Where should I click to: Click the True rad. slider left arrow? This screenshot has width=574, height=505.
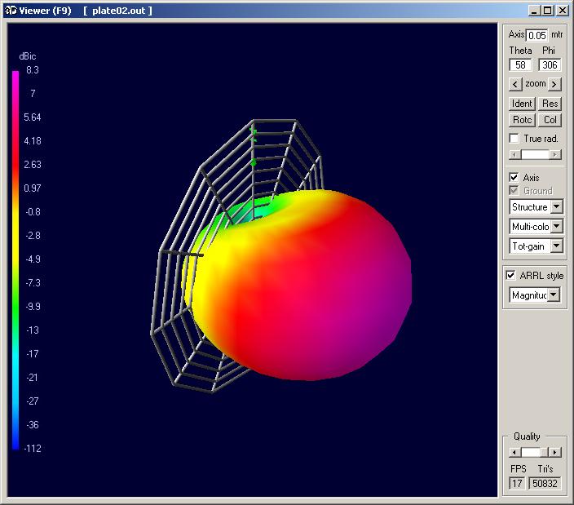click(514, 154)
